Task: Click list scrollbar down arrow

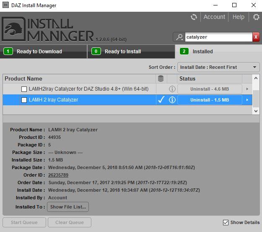Action: (256, 111)
